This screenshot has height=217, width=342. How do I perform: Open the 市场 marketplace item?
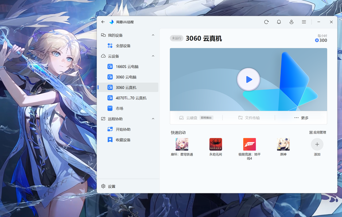(128, 108)
